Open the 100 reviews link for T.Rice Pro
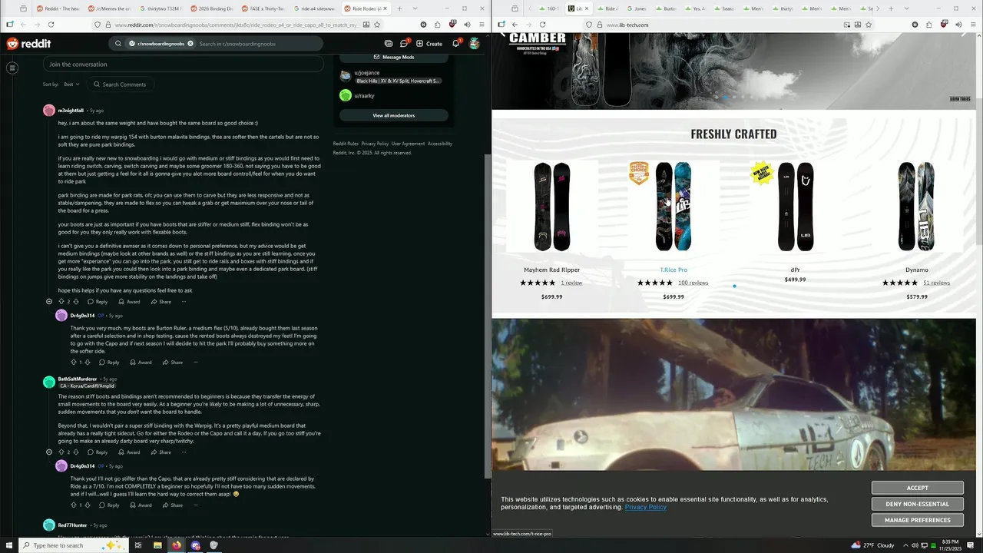Viewport: 983px width, 553px height. [x=693, y=283]
